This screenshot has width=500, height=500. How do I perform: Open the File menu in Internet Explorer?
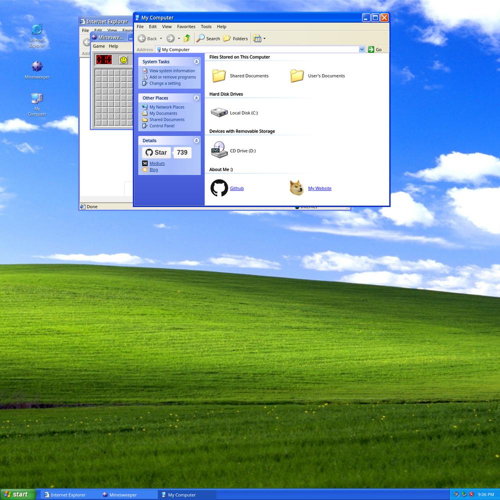coord(85,30)
